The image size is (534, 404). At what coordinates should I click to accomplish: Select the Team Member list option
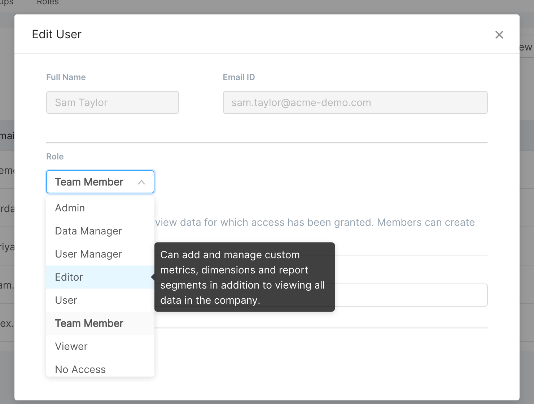[100, 323]
